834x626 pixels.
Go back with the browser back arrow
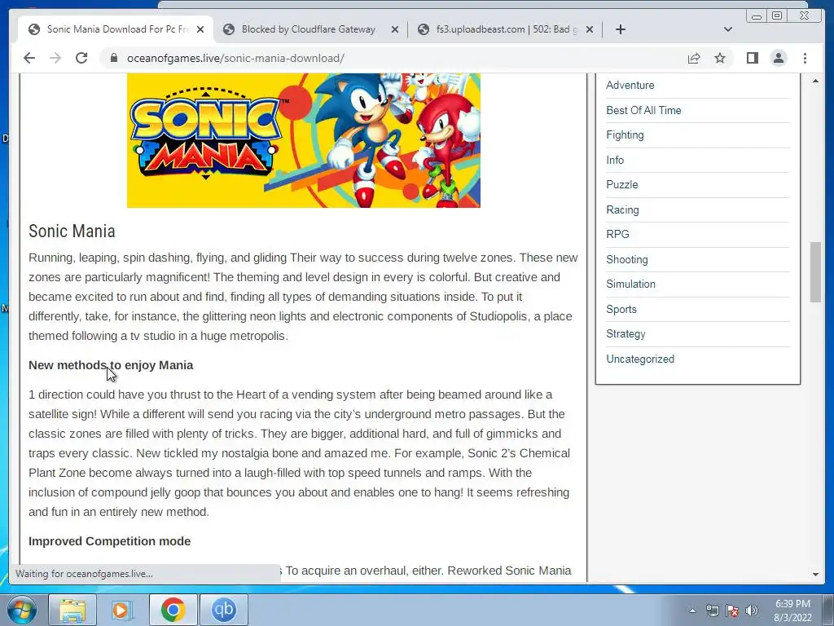click(29, 58)
